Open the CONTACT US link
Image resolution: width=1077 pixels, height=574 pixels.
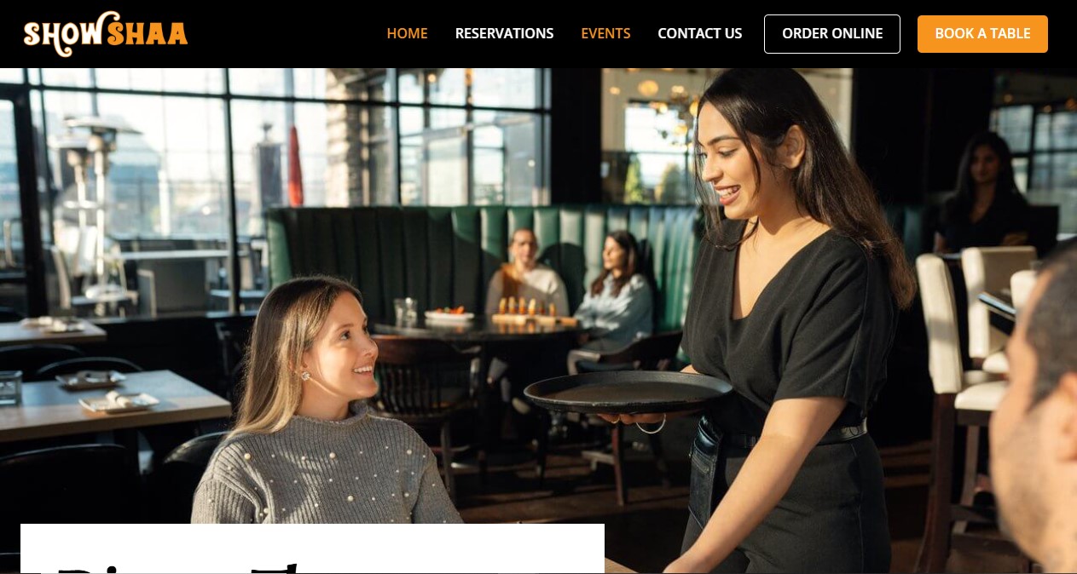pos(699,34)
